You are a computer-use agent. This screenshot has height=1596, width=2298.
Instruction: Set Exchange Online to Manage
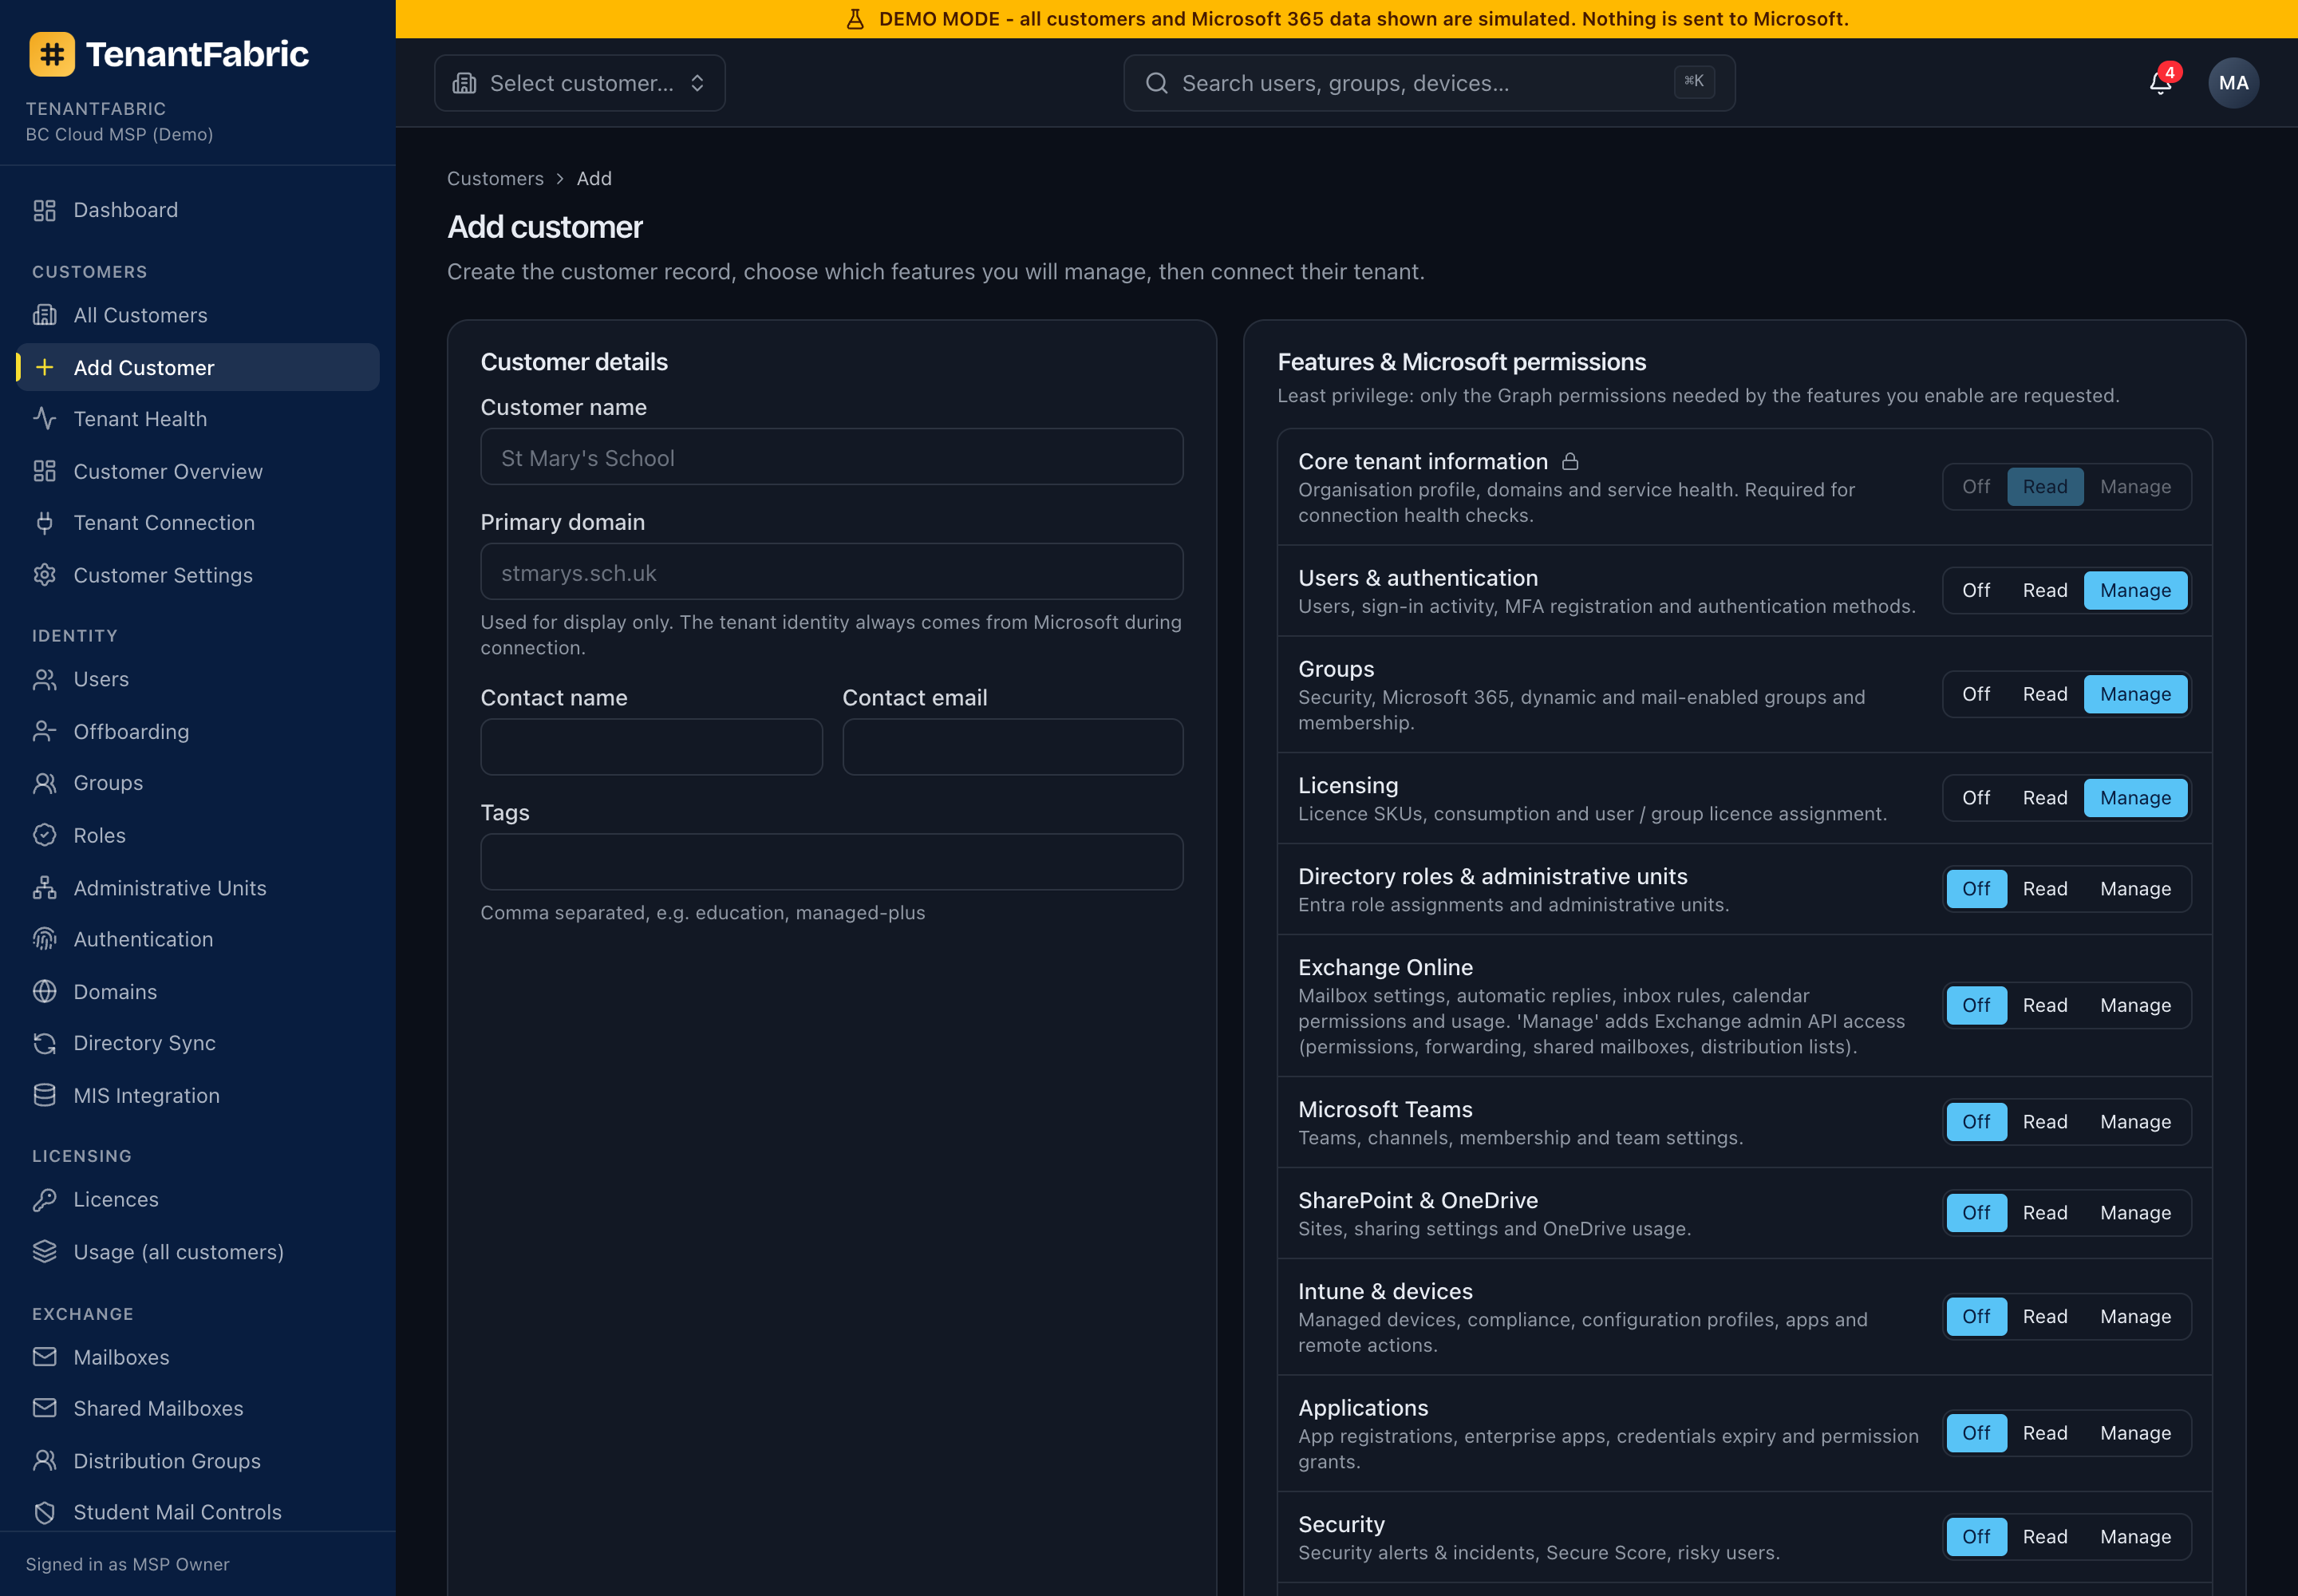point(2135,1005)
